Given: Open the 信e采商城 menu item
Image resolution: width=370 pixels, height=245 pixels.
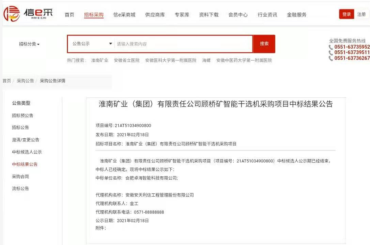Looking at the screenshot, I should pos(124,14).
